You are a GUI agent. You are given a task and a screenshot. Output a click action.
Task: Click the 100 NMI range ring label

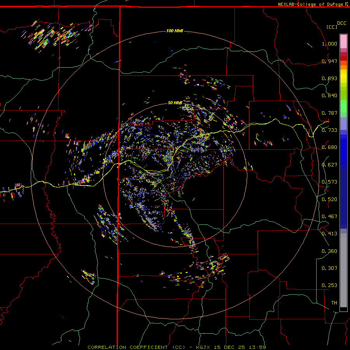click(175, 31)
